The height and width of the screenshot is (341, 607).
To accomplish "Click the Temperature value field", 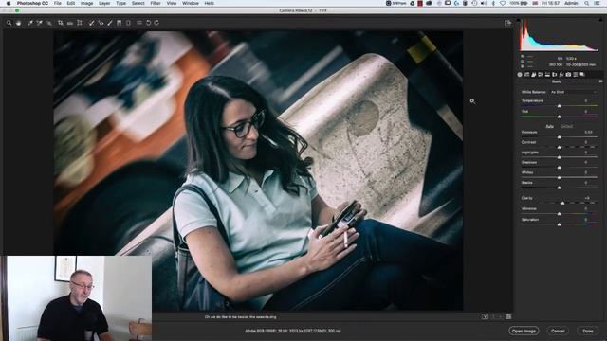I will pos(586,101).
